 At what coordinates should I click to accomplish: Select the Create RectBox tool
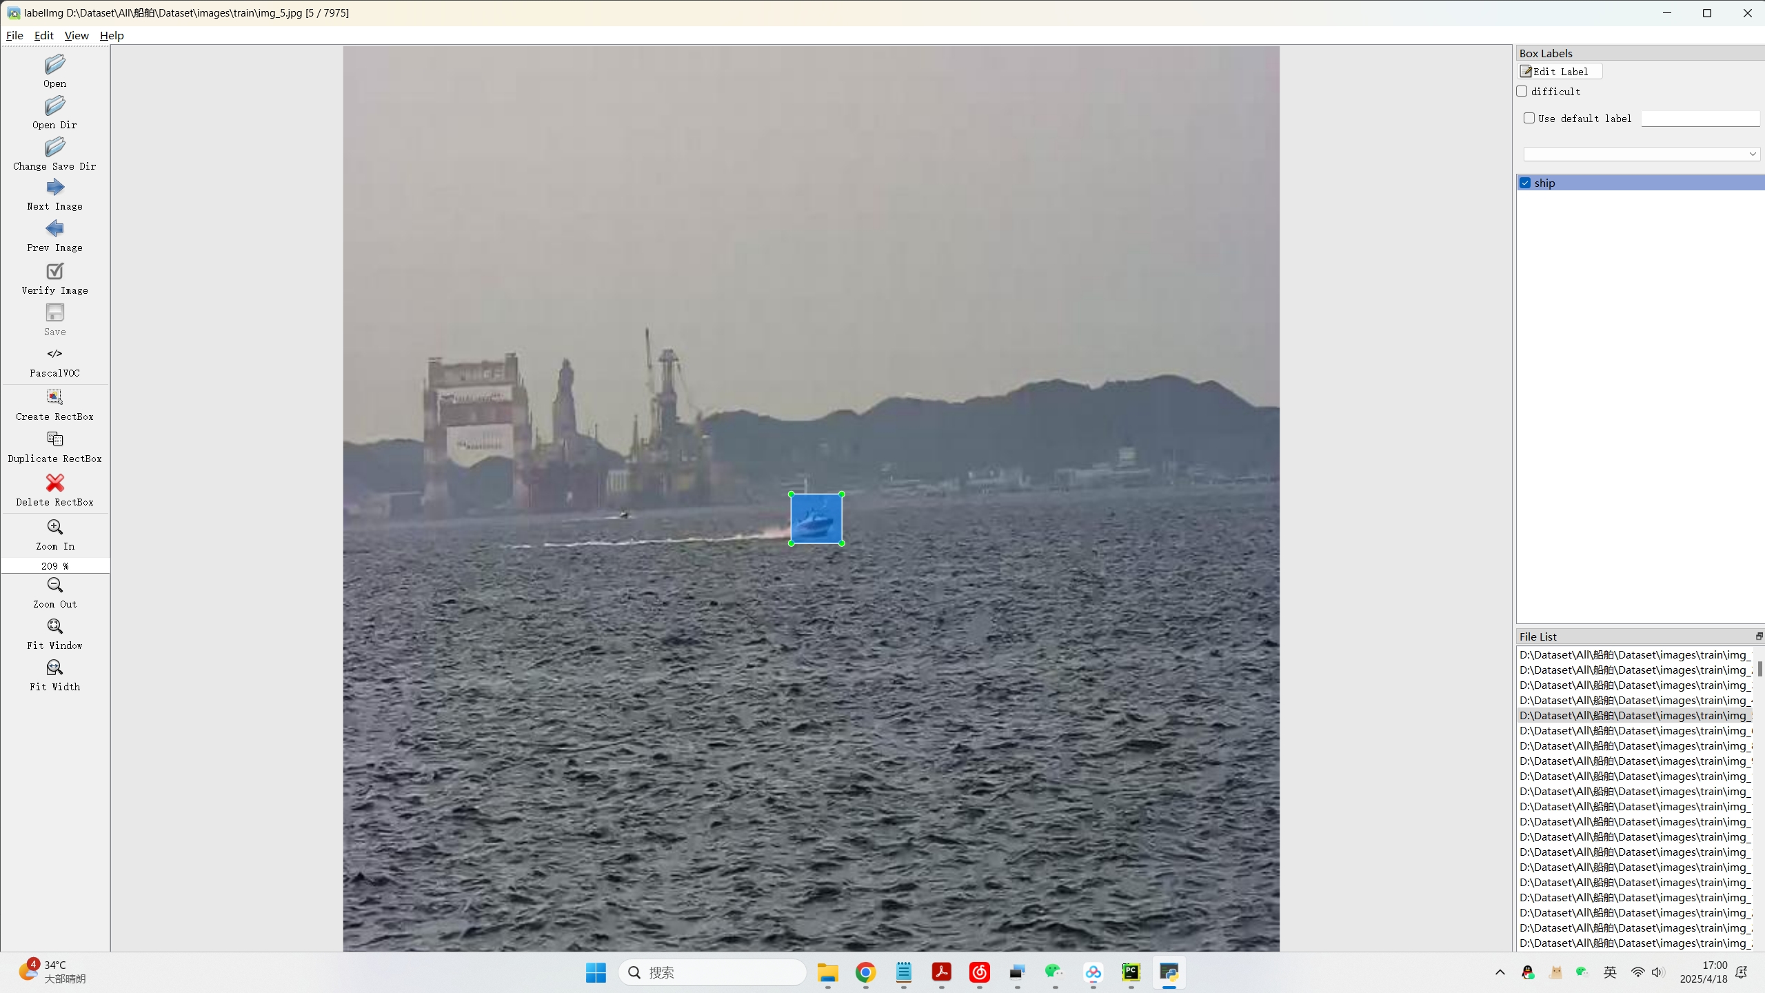(x=54, y=397)
